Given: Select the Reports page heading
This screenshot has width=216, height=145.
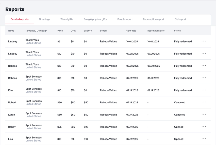Looking at the screenshot, I should [x=15, y=9].
